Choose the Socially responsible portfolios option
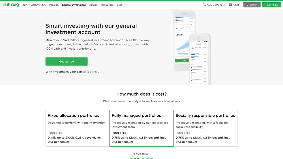 pos(205,128)
